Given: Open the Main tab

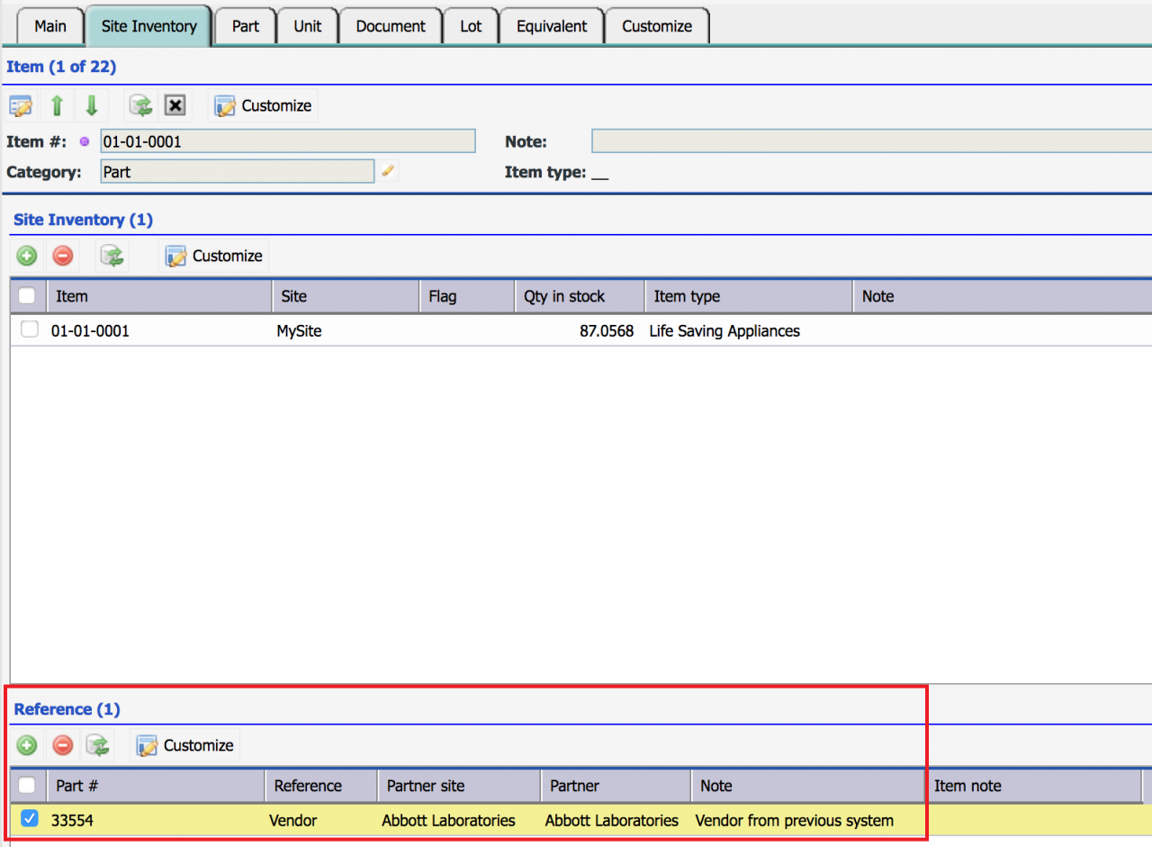Looking at the screenshot, I should (x=50, y=26).
